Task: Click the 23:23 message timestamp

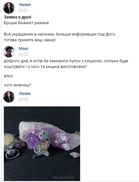Action: 24,54
